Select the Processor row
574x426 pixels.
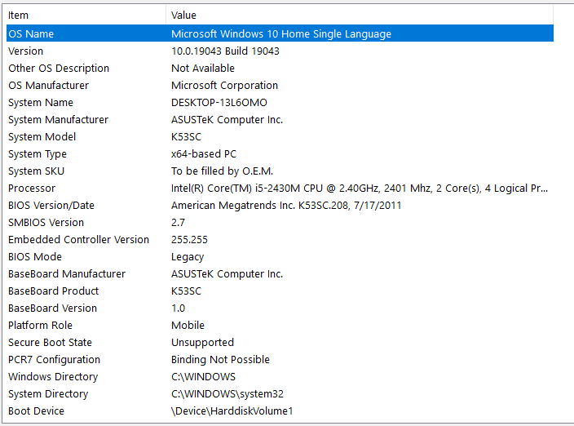click(280, 189)
